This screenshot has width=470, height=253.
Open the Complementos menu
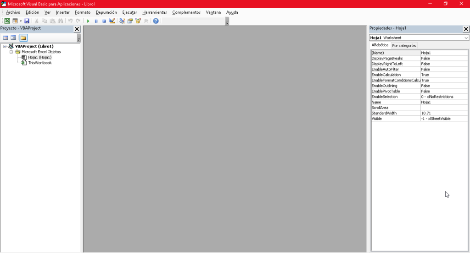pyautogui.click(x=186, y=12)
